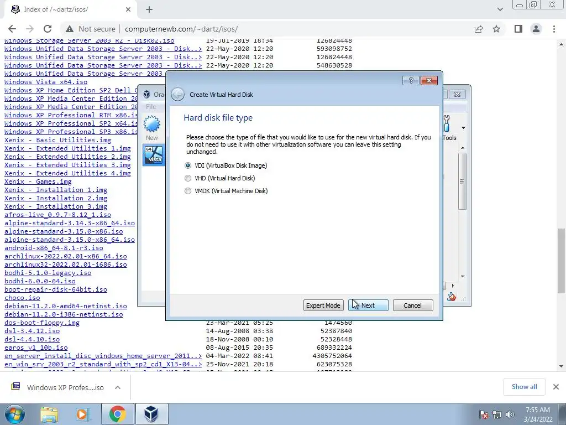Viewport: 566px width, 425px height.
Task: Open Xenix - Games.img link
Action: (38, 182)
